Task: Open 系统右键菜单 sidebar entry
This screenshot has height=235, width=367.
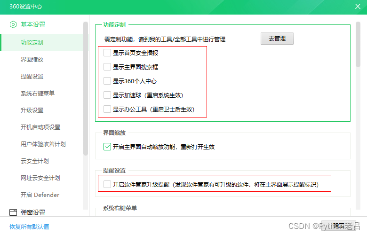Action: coord(38,94)
